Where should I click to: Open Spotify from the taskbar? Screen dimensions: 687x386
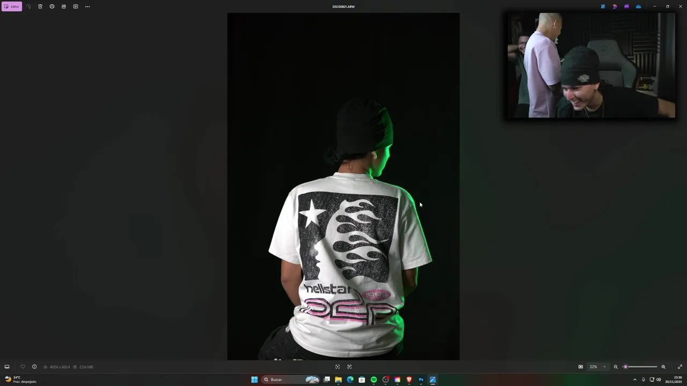point(374,380)
